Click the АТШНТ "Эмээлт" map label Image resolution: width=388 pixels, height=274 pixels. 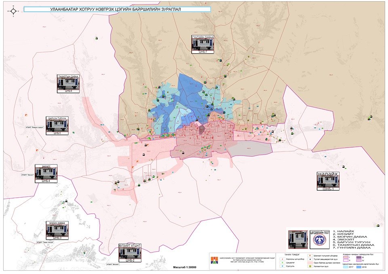click(x=28, y=175)
